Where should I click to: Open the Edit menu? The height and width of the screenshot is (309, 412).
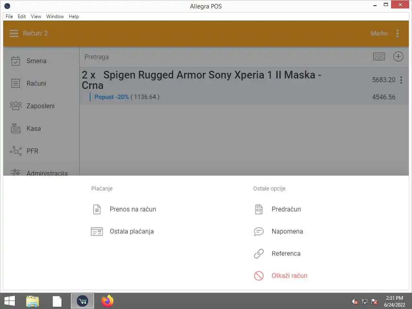tap(22, 16)
